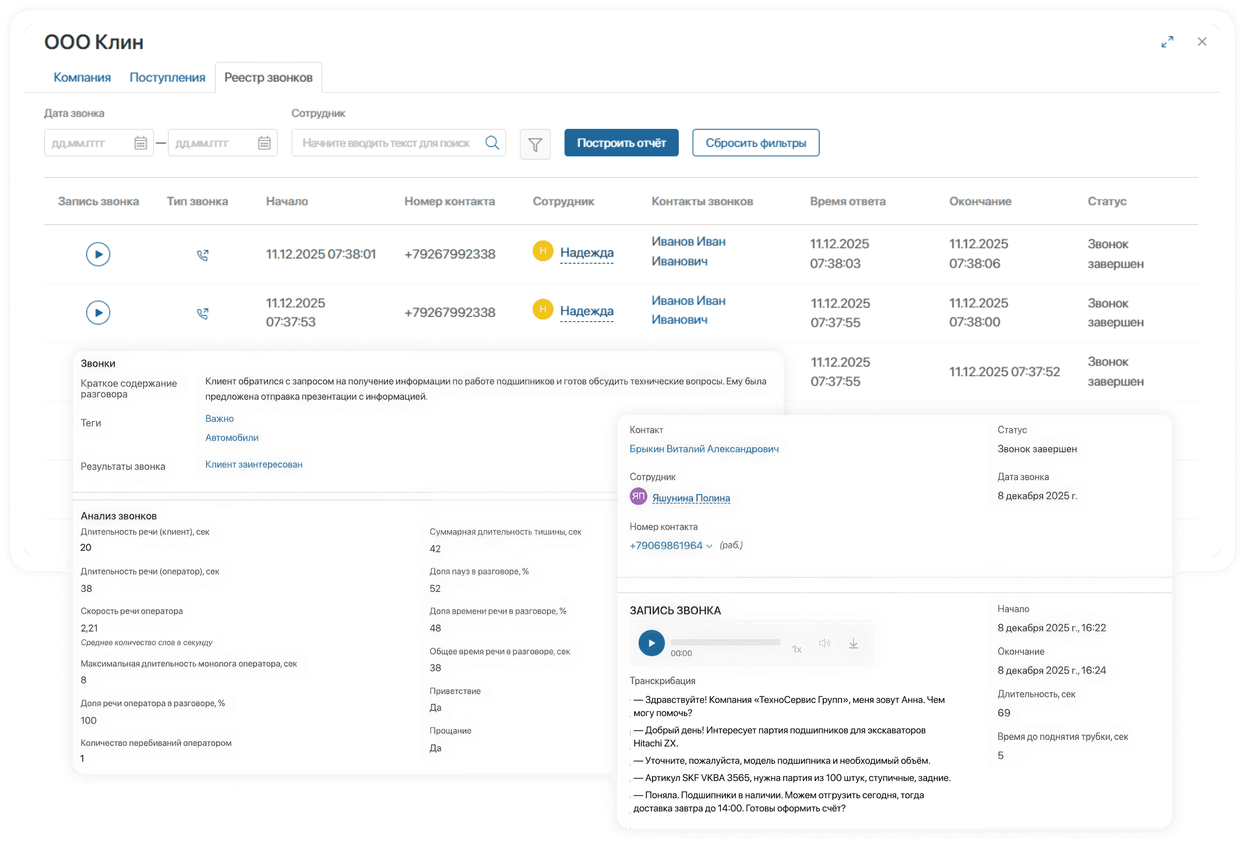
Task: Click the outgoing call icon in the first row
Action: click(204, 256)
